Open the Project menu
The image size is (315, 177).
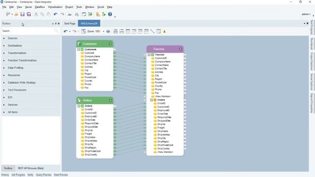[x=69, y=7]
